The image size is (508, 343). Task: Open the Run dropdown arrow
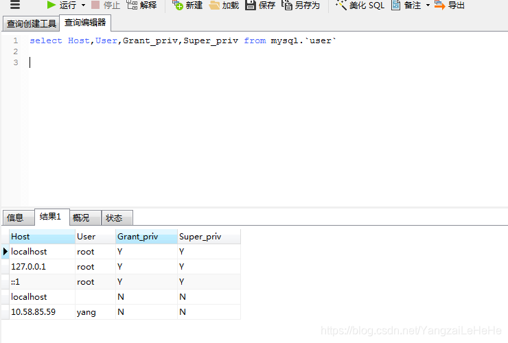(83, 5)
